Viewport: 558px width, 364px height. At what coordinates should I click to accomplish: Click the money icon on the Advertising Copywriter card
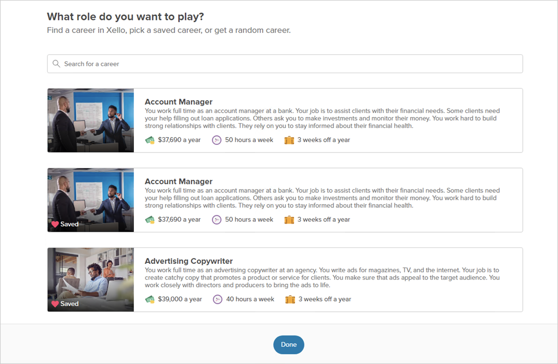[150, 299]
